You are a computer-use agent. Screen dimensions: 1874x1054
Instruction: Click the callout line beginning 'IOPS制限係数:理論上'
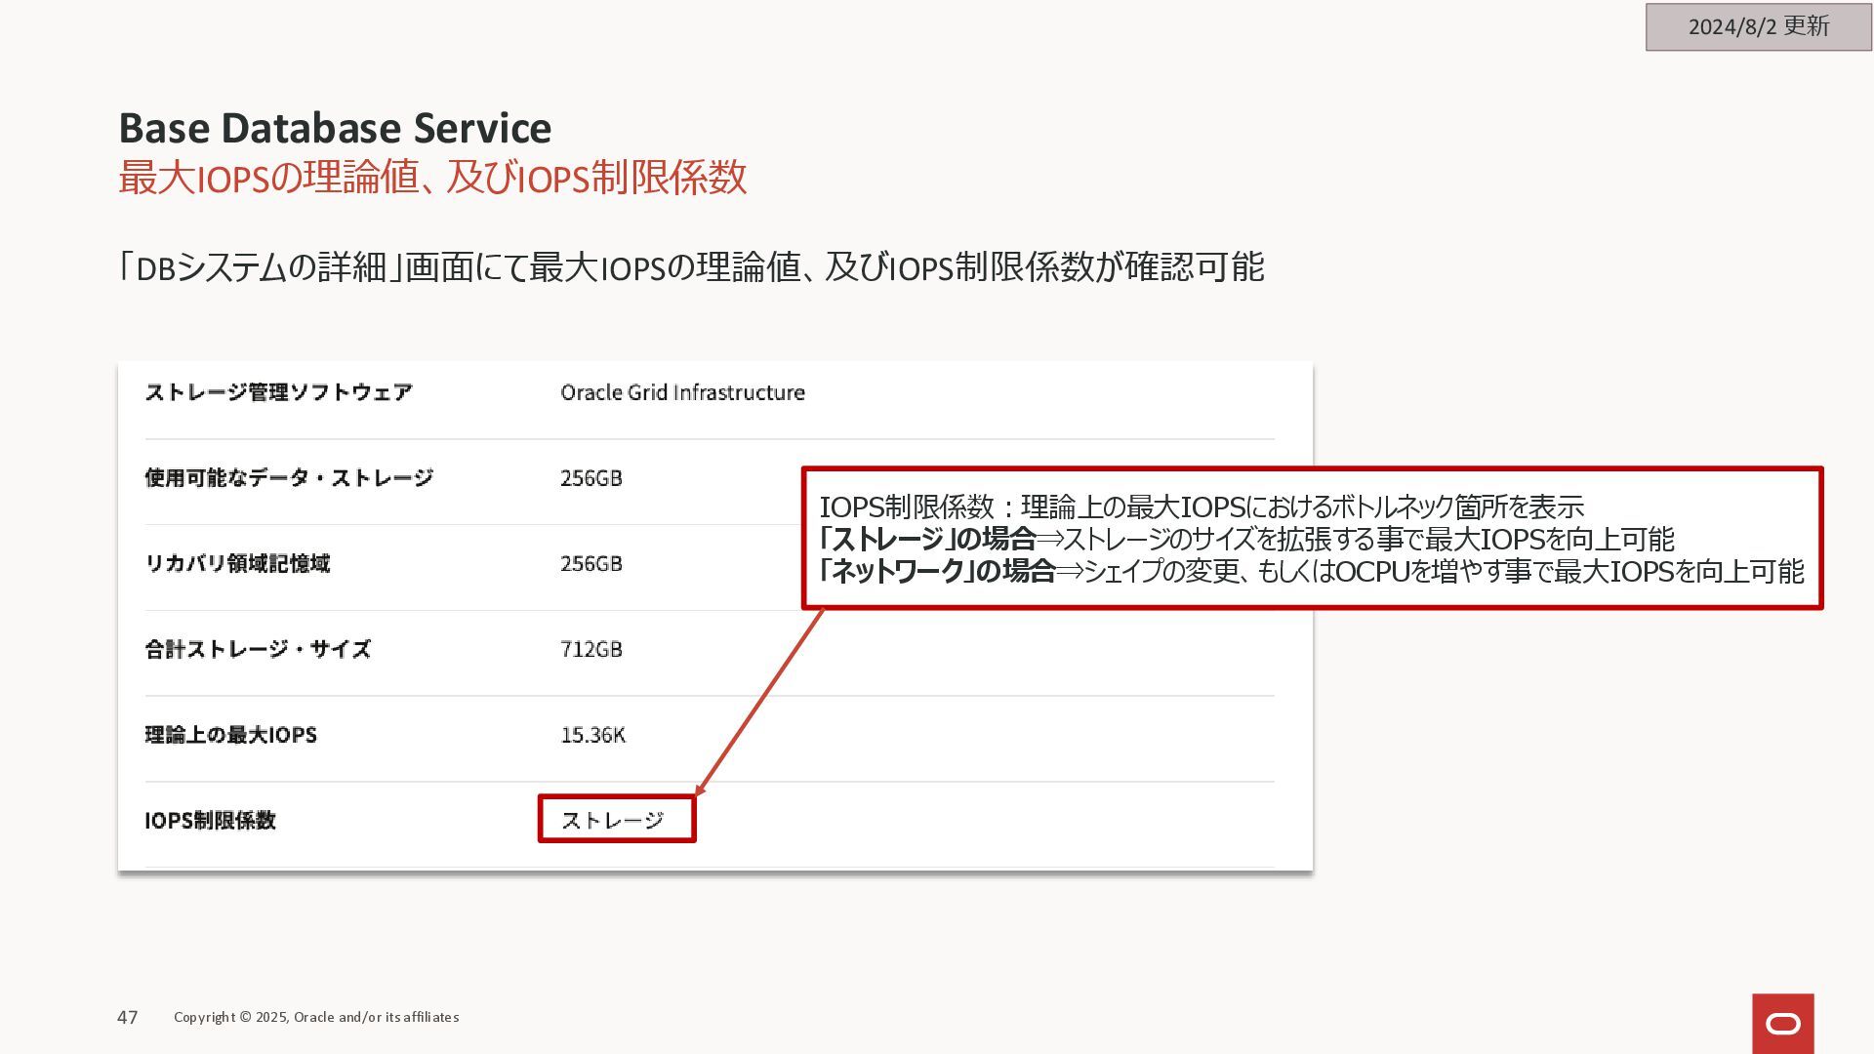point(1202,507)
